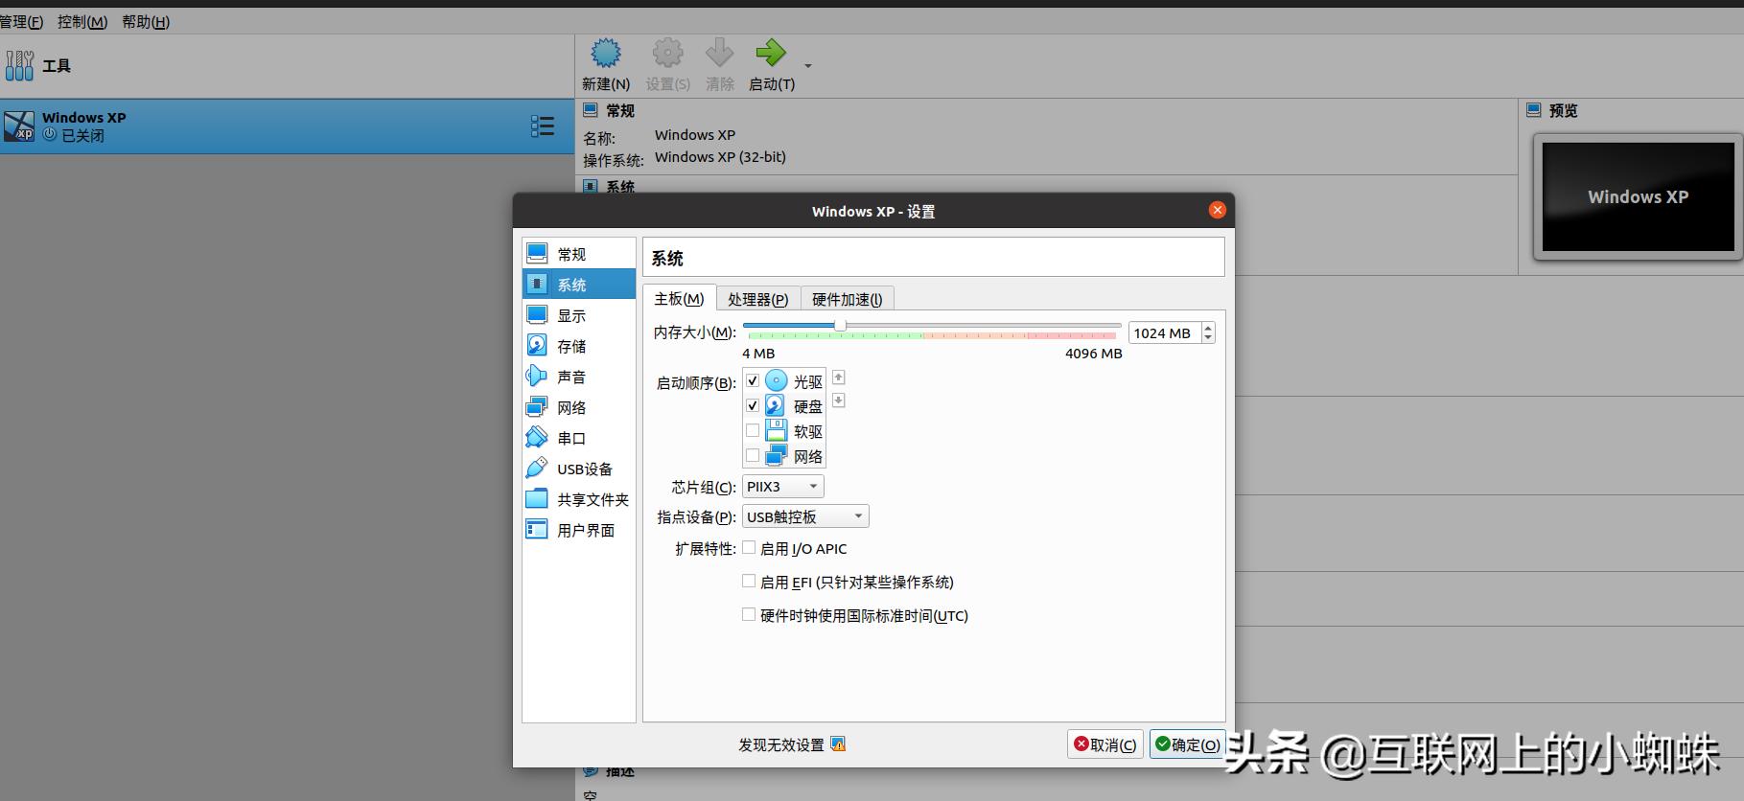Screen dimensions: 1744x801
Task: Enable 启用 I/O APIC checkbox
Action: tap(749, 548)
